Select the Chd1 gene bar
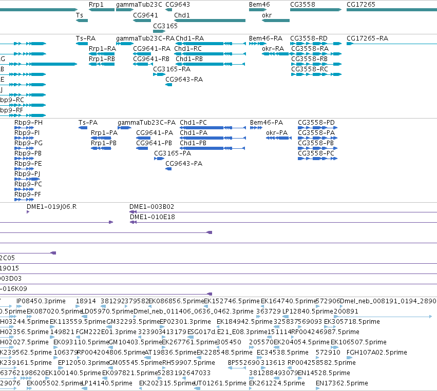This screenshot has width=437, height=391. point(210,21)
